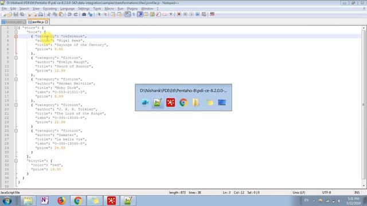Undo the last edit via toolbar

69,14
